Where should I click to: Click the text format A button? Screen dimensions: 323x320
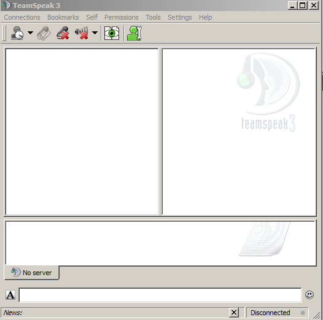10,295
